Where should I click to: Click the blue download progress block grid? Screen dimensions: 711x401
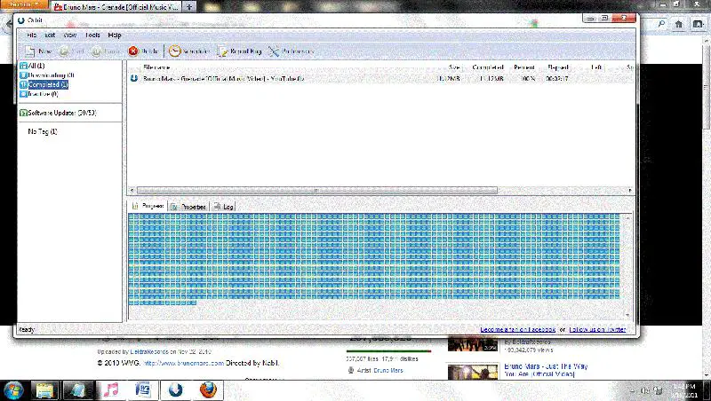[x=374, y=259]
